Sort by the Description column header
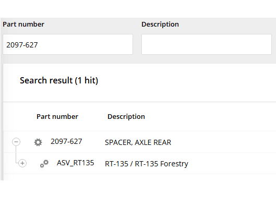276x207 pixels. [126, 117]
